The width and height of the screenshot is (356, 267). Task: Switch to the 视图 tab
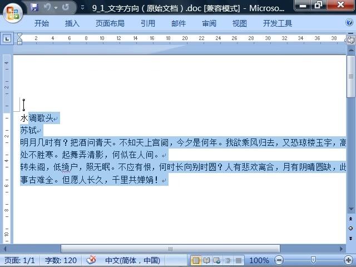240,23
